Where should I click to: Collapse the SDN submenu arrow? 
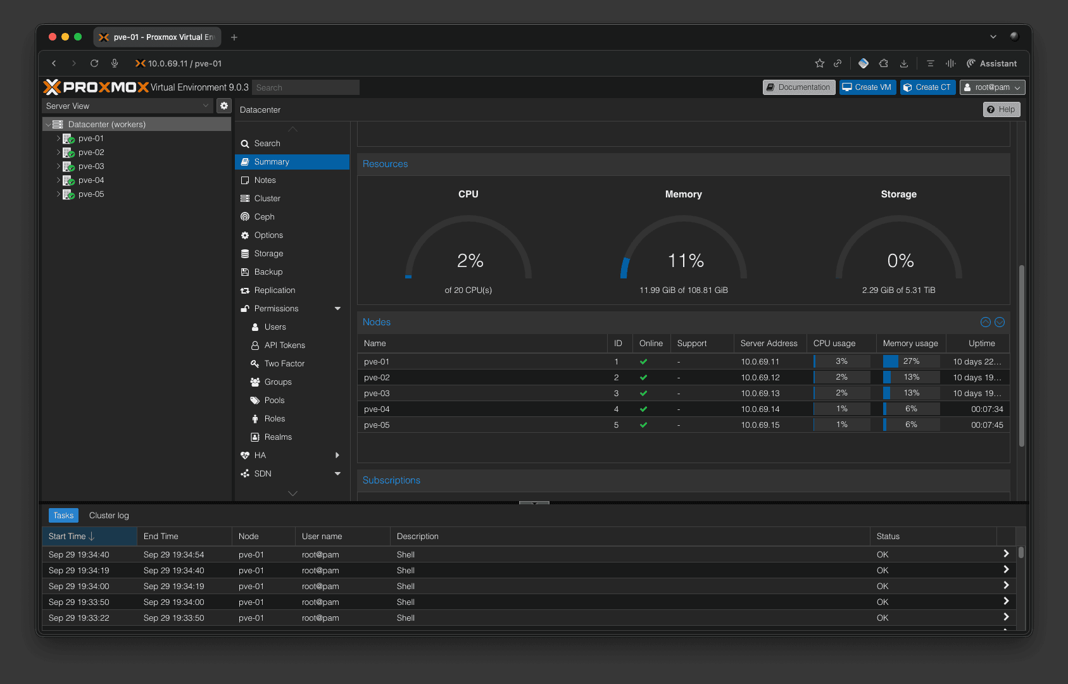(337, 474)
